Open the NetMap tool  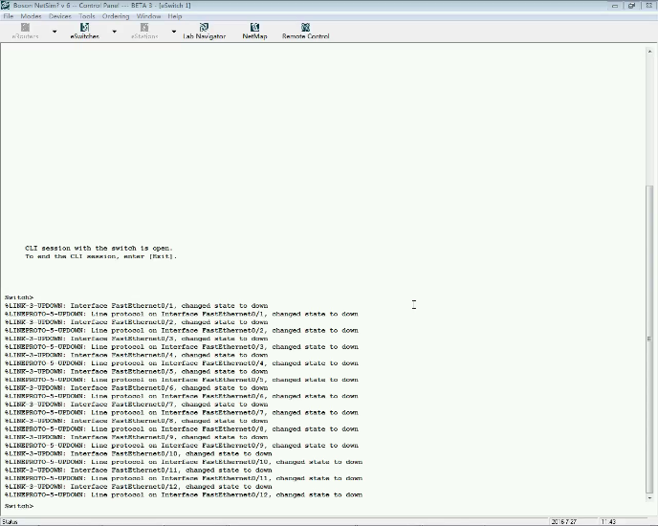(x=254, y=31)
